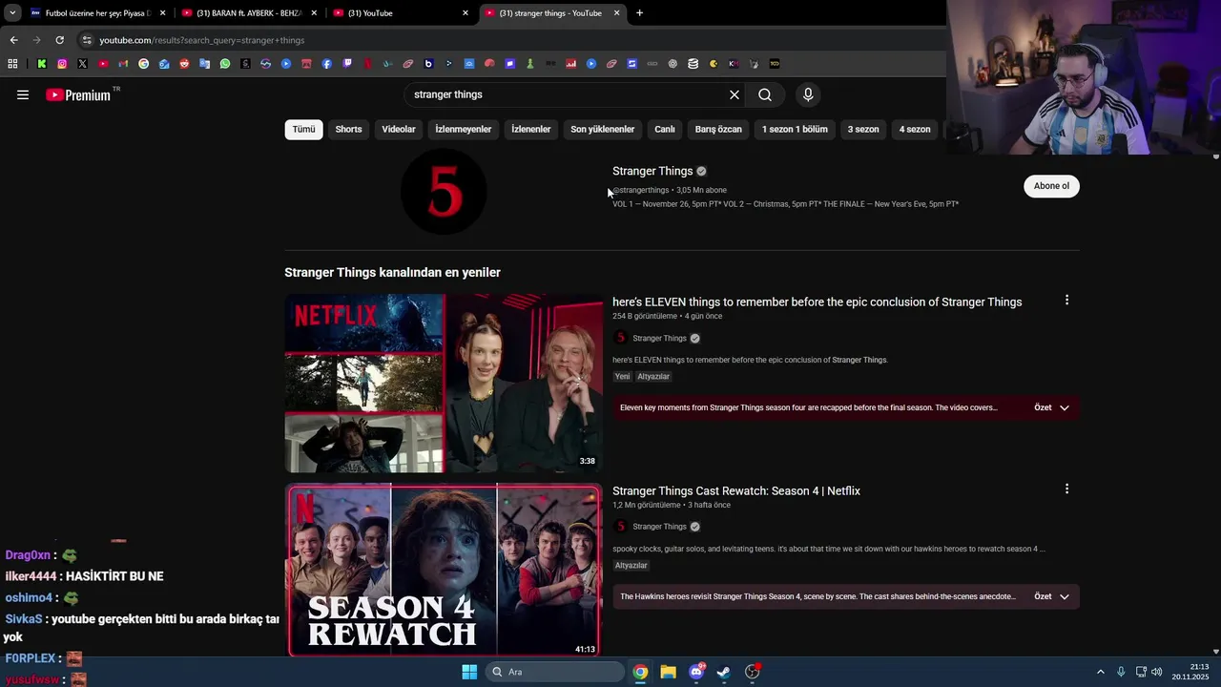
Task: Open the Gmail bookmark icon
Action: point(123,64)
